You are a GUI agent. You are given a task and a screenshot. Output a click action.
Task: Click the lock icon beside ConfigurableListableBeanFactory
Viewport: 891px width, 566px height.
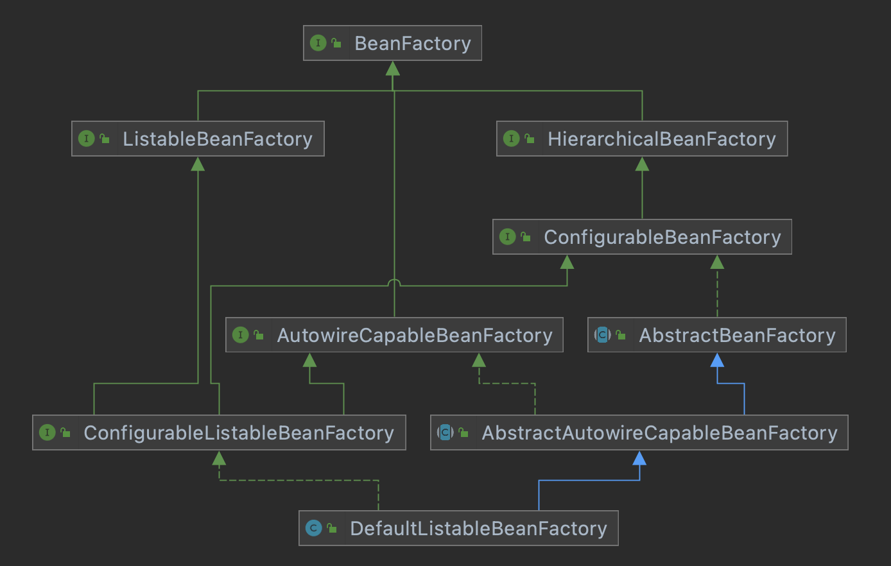coord(65,433)
